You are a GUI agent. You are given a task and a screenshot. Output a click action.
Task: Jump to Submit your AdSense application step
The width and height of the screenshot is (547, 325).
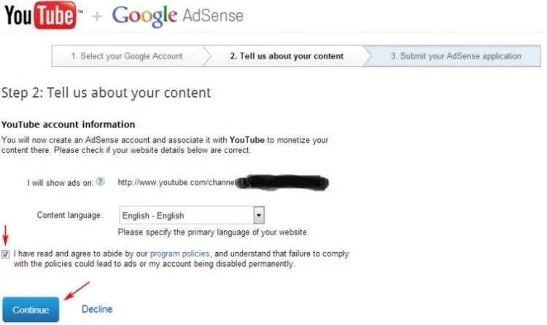pos(456,56)
